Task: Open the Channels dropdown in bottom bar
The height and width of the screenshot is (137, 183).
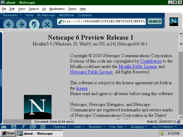Action: (x=61, y=127)
